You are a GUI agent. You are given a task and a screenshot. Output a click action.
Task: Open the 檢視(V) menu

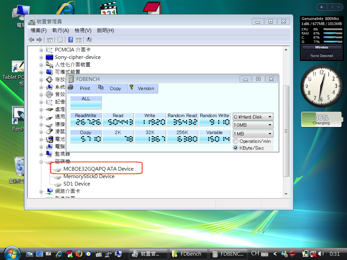[x=83, y=30]
